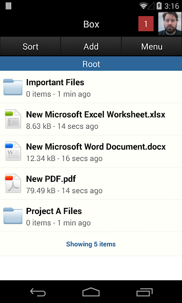
Task: Tap the Android back navigation icon
Action: pos(38,292)
